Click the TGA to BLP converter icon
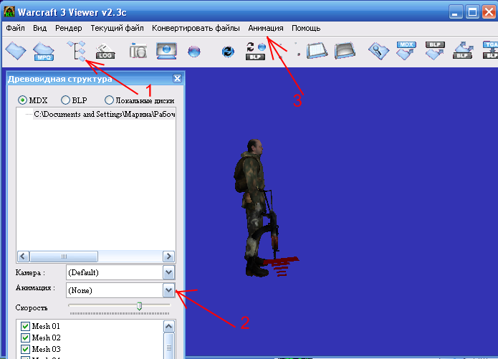 pos(490,50)
